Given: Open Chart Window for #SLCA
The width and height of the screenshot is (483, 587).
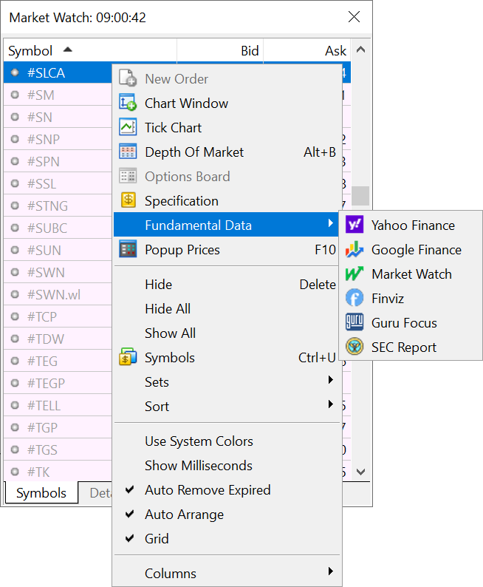Looking at the screenshot, I should [186, 104].
